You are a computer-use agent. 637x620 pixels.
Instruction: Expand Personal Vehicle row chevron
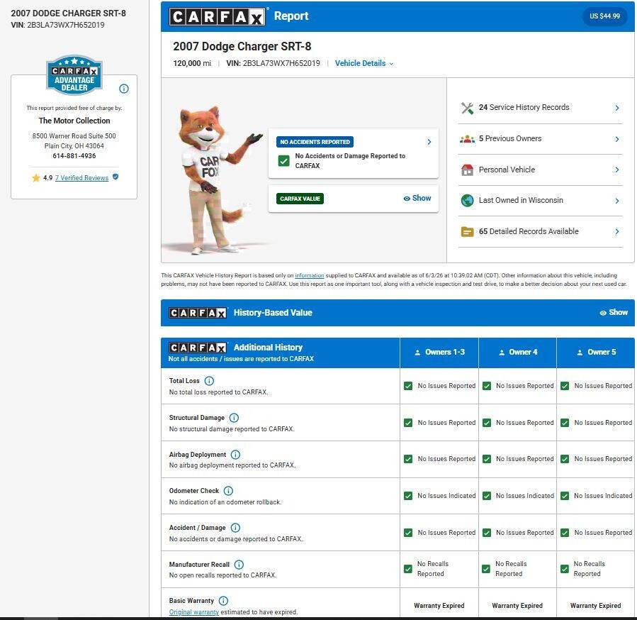616,170
